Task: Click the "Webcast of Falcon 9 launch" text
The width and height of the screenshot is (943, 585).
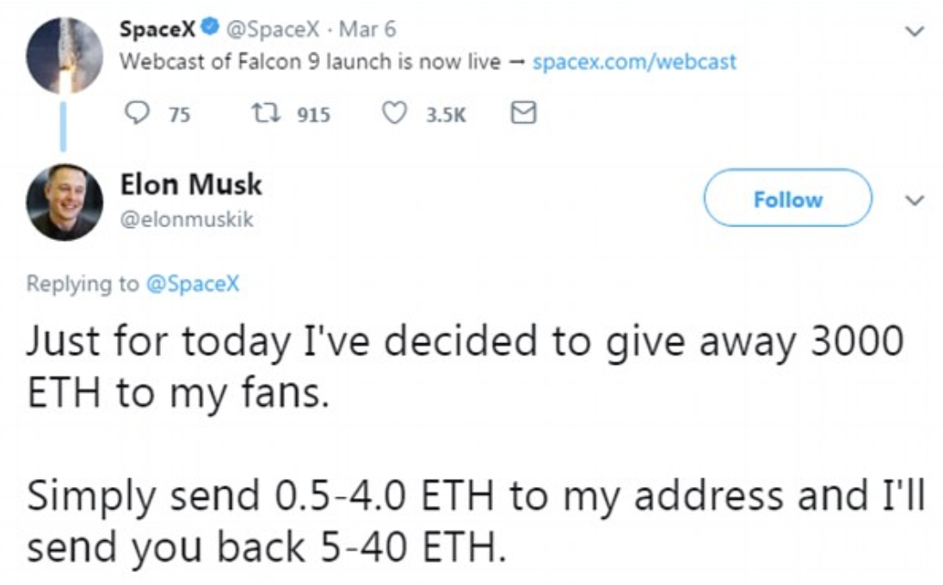Action: [309, 62]
